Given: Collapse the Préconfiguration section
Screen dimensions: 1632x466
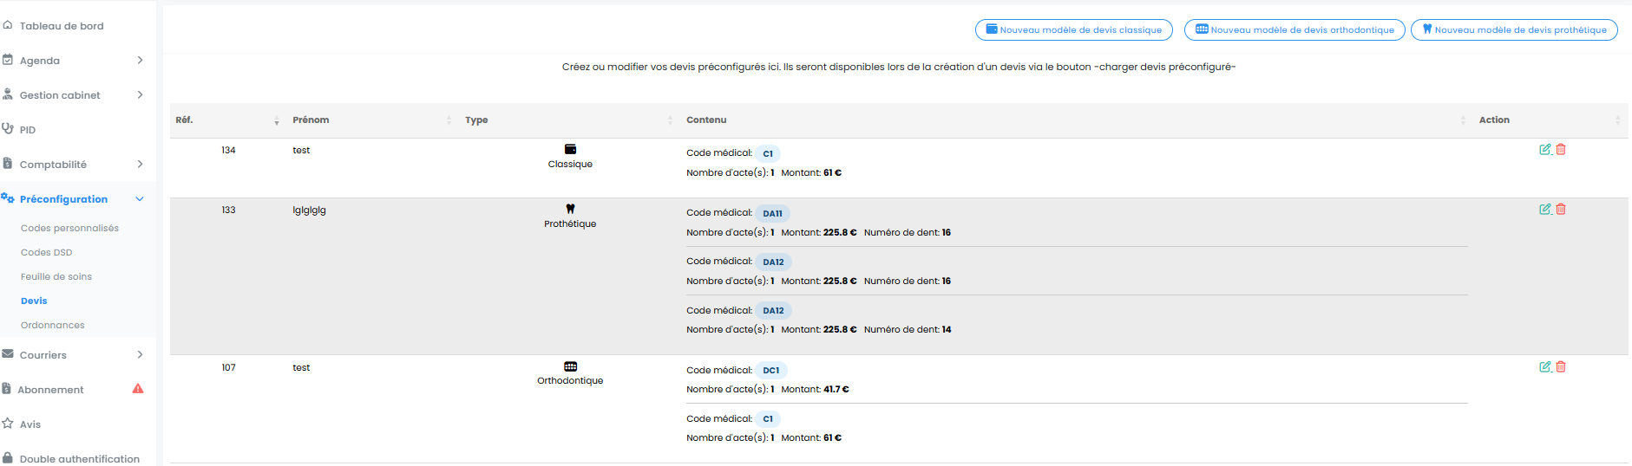Looking at the screenshot, I should pyautogui.click(x=140, y=199).
